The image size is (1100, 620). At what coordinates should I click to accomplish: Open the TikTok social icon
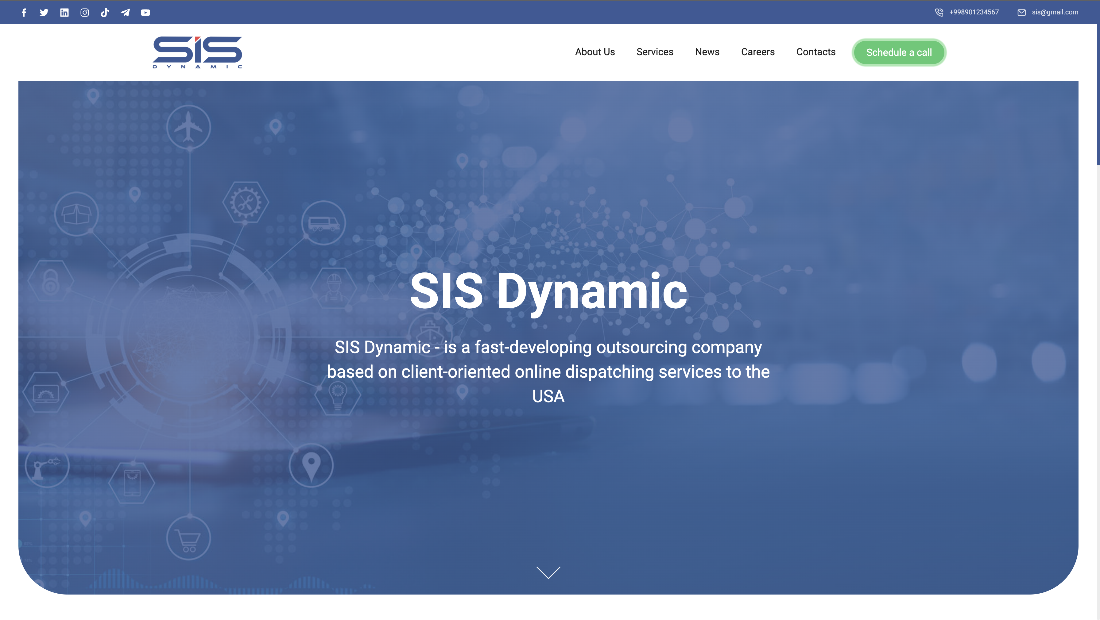(105, 12)
